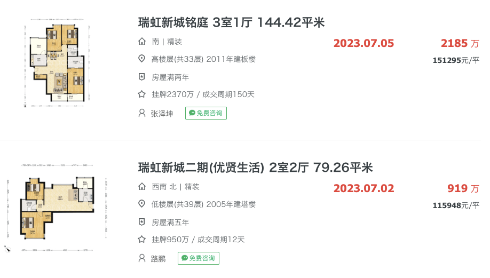Screen dimensions: 490x278
Task: Click agent name 路鹏
Action: (x=158, y=259)
